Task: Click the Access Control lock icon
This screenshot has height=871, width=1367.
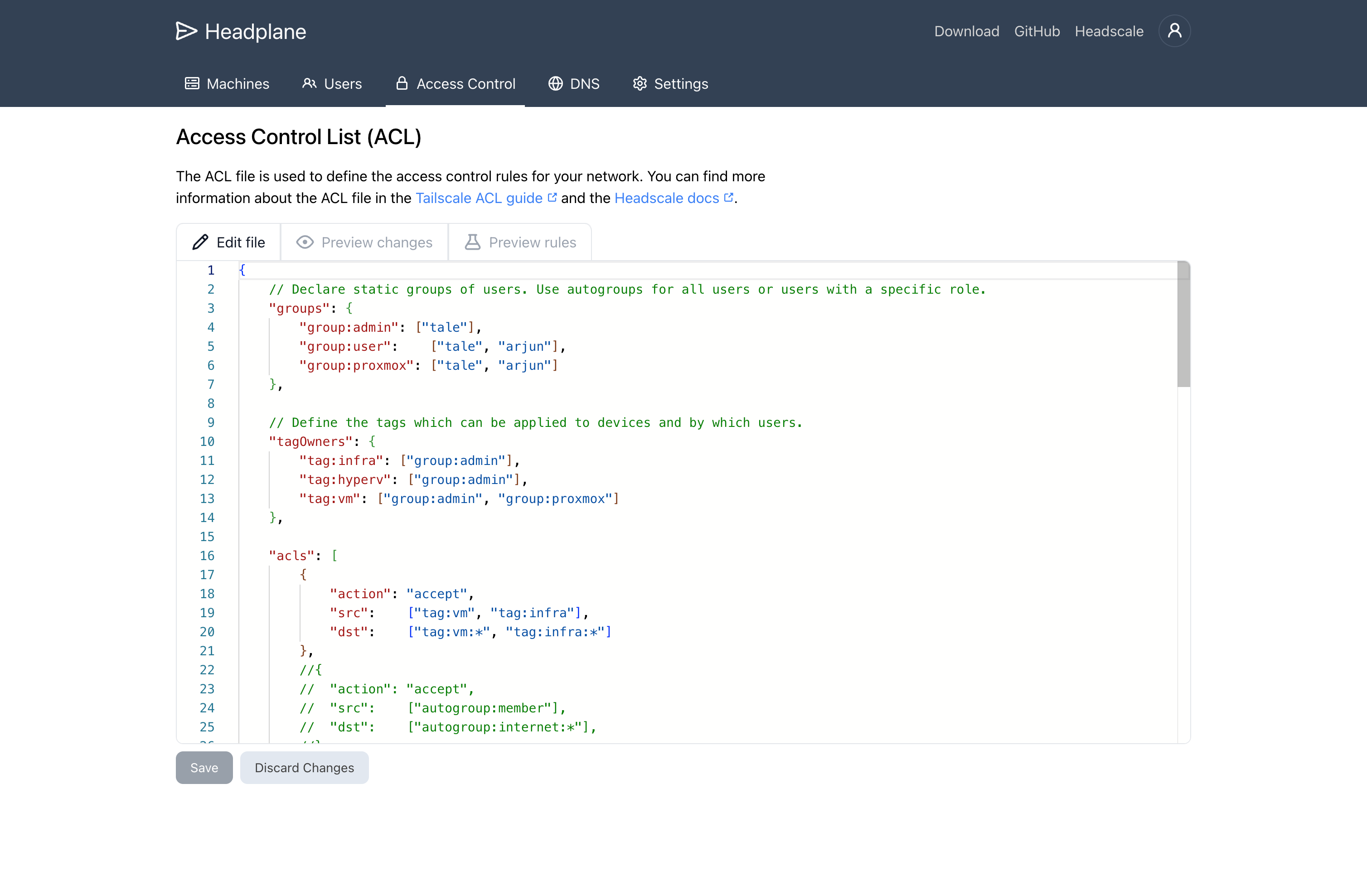Action: coord(402,83)
